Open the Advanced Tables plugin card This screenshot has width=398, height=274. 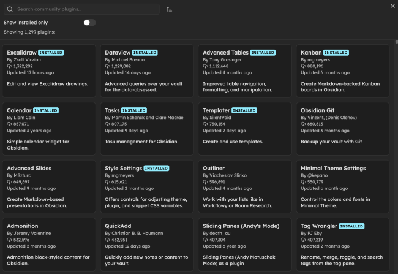click(x=245, y=71)
